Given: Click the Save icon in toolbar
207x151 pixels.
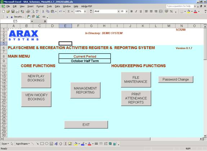Looking at the screenshot, I should [13, 12].
